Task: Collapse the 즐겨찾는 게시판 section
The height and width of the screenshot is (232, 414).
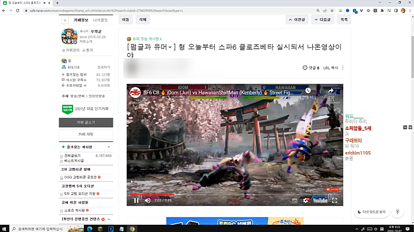Action: [x=109, y=147]
